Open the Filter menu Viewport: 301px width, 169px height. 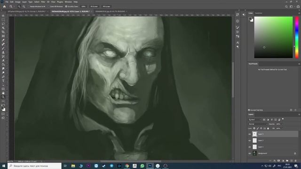tap(43, 2)
